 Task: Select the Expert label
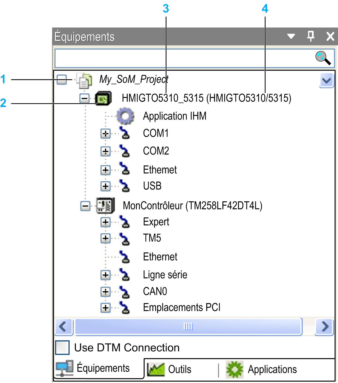[x=156, y=222]
